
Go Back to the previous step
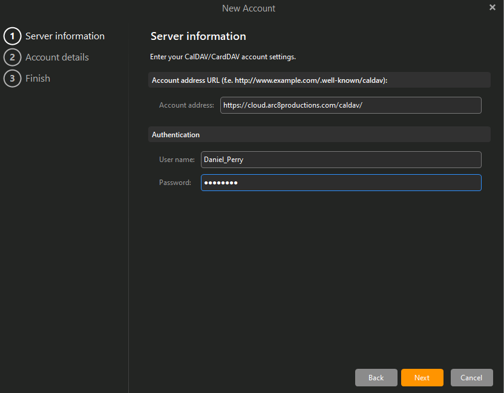click(x=376, y=378)
